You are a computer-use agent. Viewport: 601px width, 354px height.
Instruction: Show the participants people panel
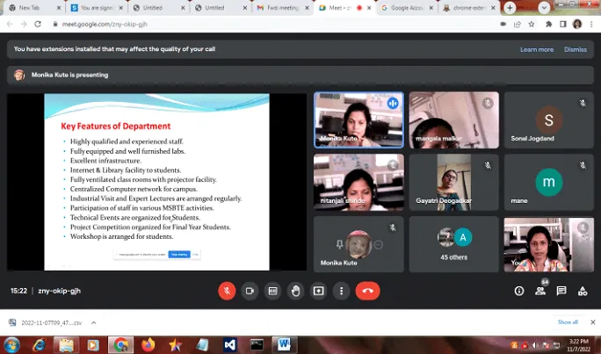click(540, 291)
